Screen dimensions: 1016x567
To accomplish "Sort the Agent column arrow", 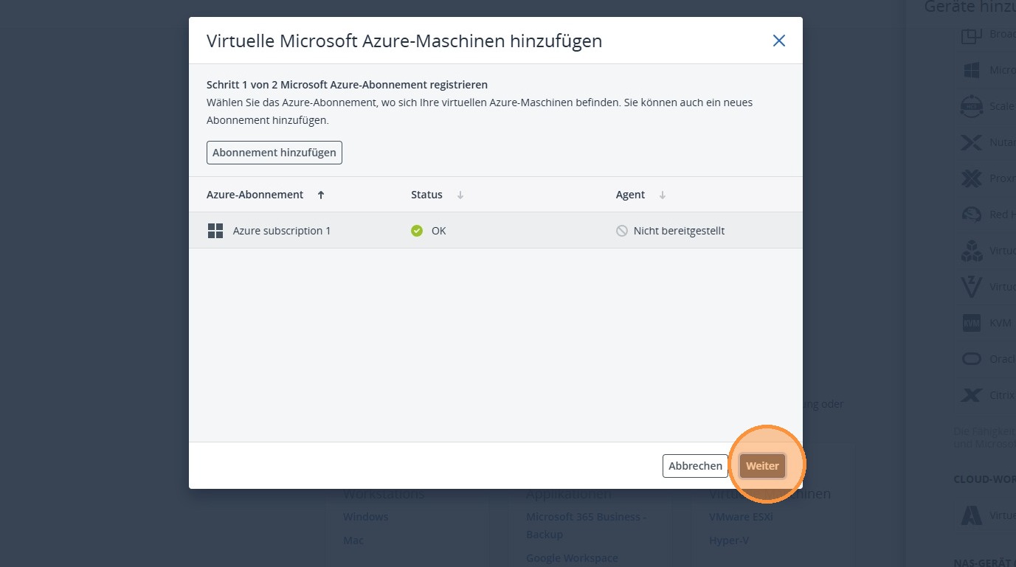I will pyautogui.click(x=663, y=195).
